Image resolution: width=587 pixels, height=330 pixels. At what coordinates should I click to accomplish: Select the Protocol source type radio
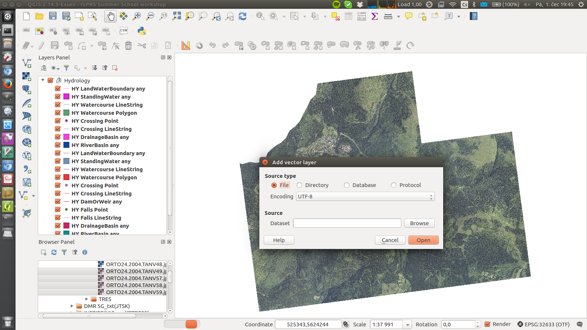pyautogui.click(x=394, y=185)
